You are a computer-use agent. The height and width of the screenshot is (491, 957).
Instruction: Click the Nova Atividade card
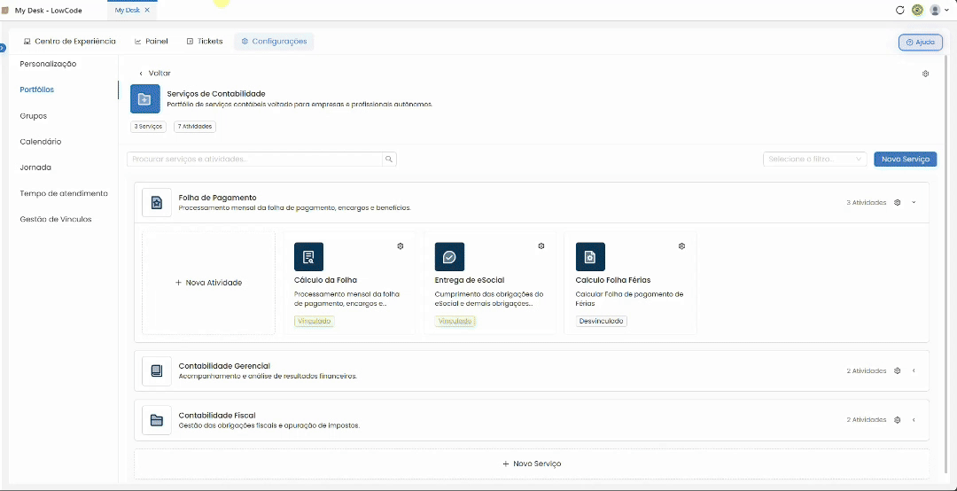pyautogui.click(x=209, y=283)
